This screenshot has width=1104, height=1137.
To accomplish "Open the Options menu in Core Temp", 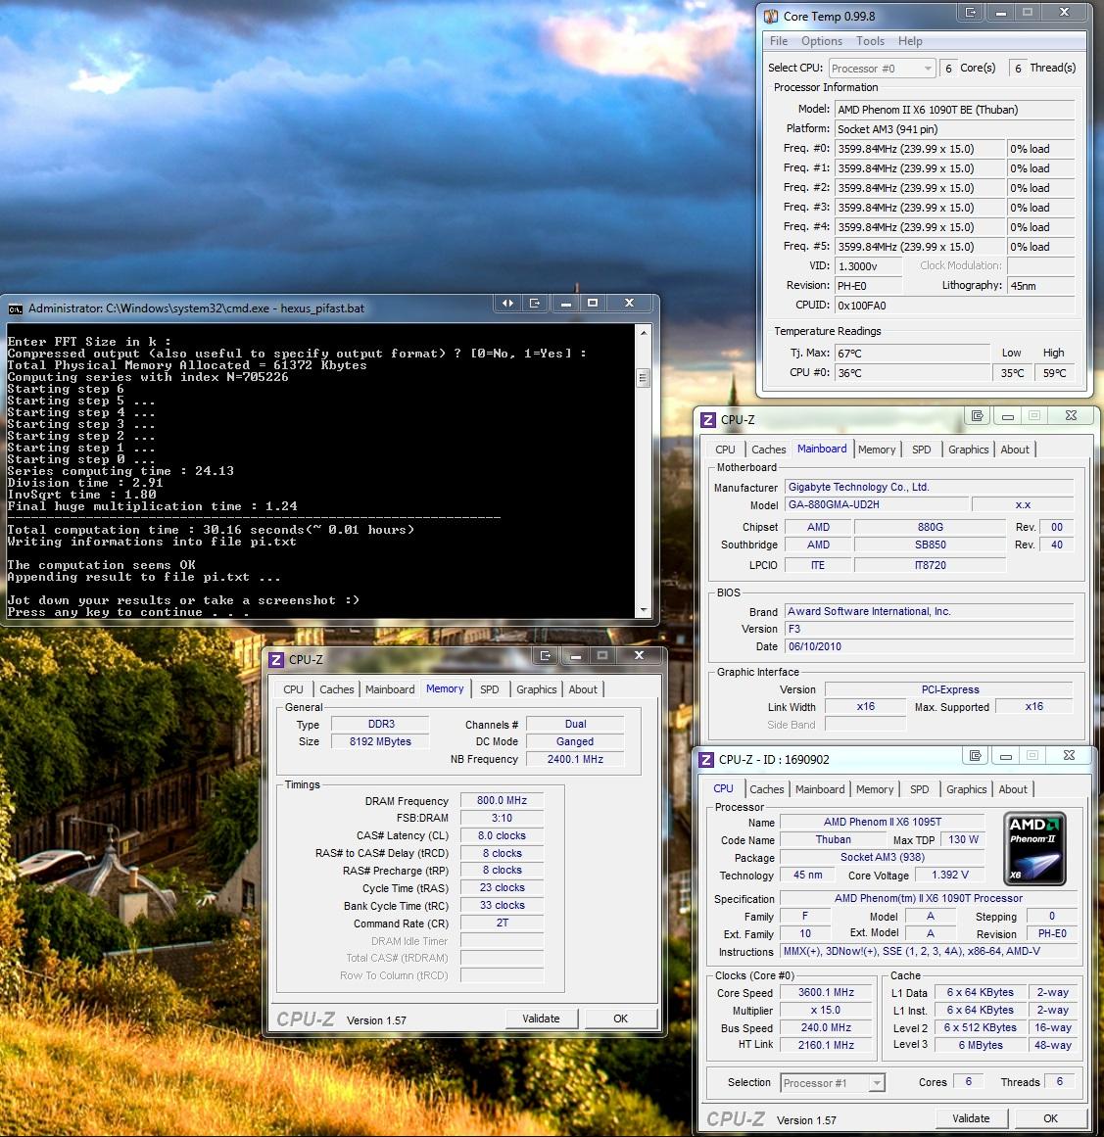I will pyautogui.click(x=821, y=41).
